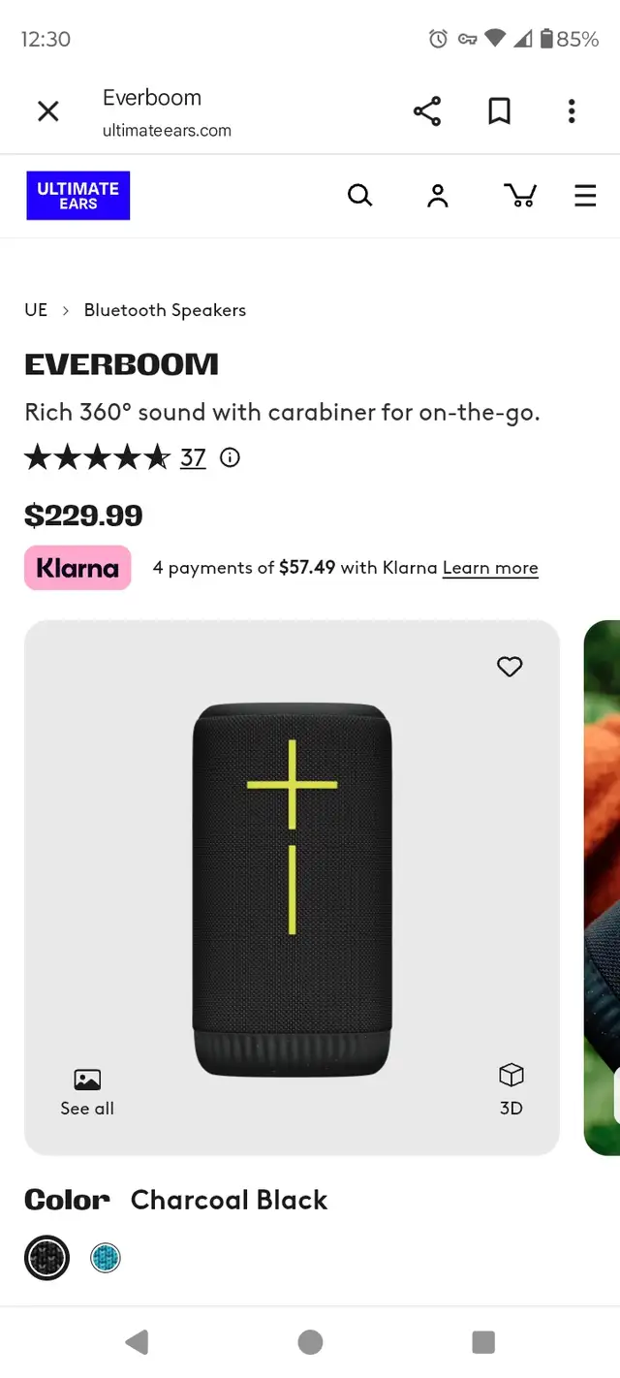The image size is (620, 1378).
Task: Open the Klarna Learn more link
Action: [x=489, y=568]
